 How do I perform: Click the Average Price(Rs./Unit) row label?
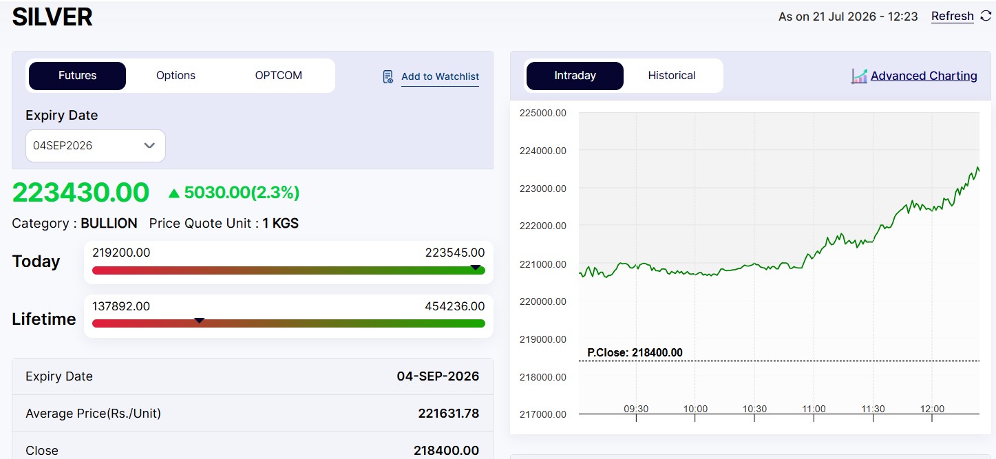(93, 414)
